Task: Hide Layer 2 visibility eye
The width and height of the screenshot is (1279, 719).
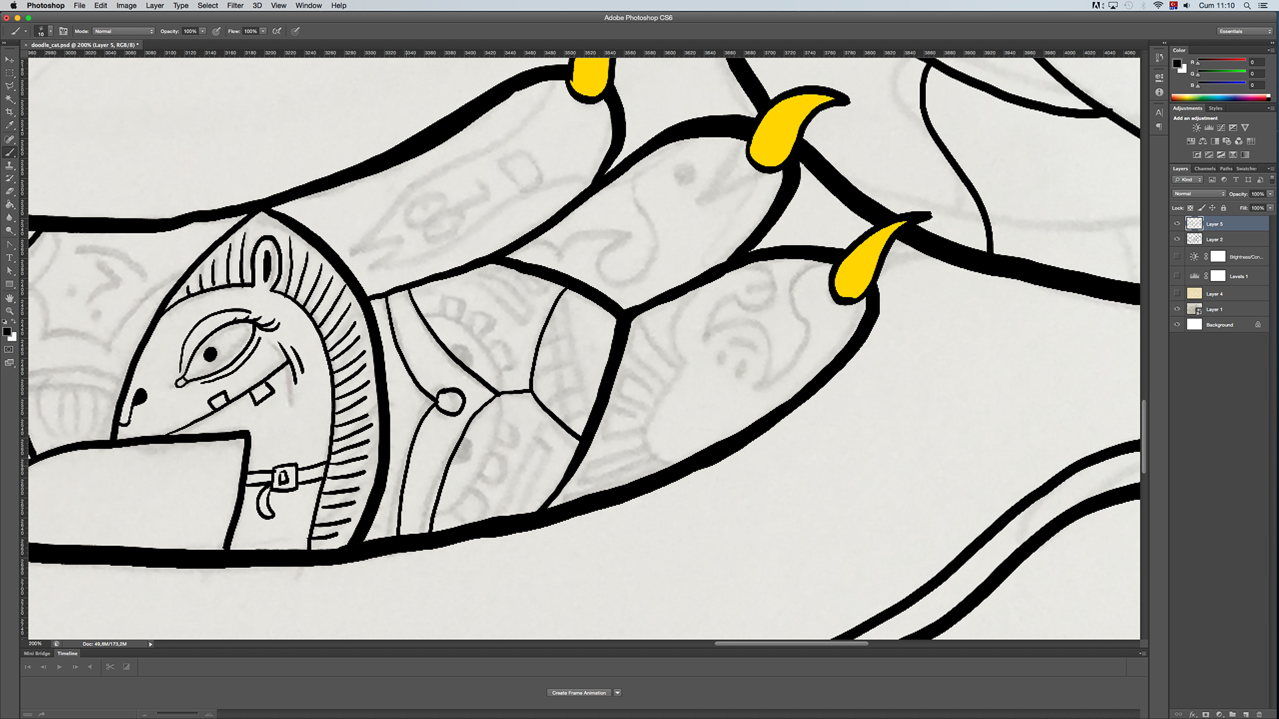Action: (x=1177, y=239)
